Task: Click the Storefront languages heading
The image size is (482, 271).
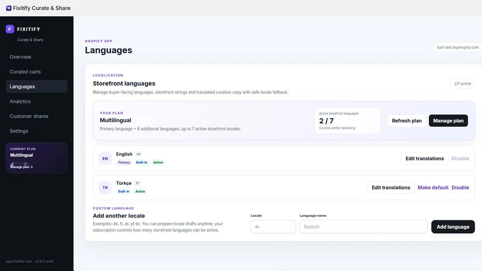Action: click(124, 84)
